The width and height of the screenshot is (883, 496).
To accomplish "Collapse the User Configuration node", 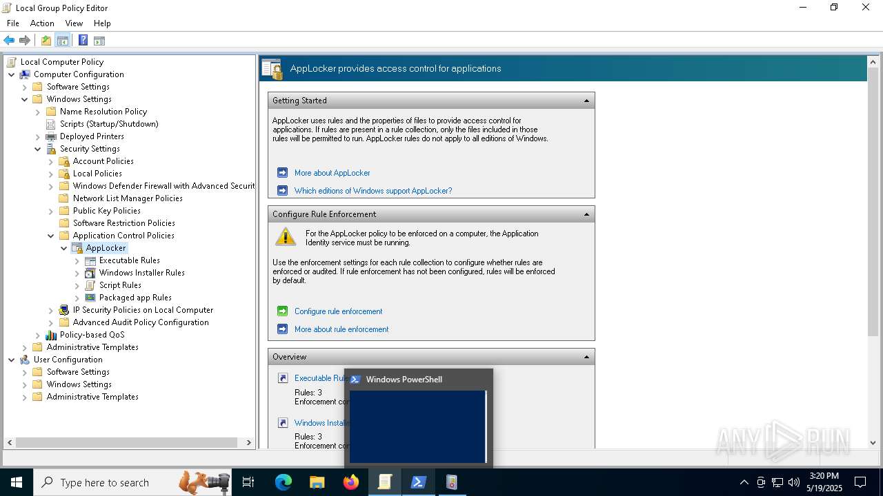I will point(12,360).
